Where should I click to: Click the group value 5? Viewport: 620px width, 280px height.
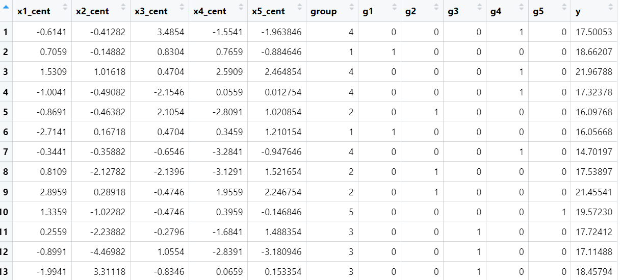tap(351, 212)
